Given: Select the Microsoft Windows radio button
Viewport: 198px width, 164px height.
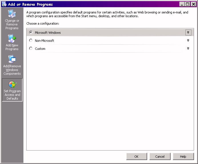Looking at the screenshot, I should 31,32.
